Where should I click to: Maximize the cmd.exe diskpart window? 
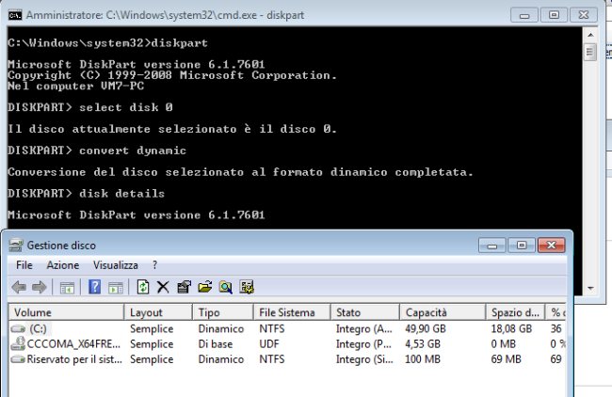[x=554, y=16]
